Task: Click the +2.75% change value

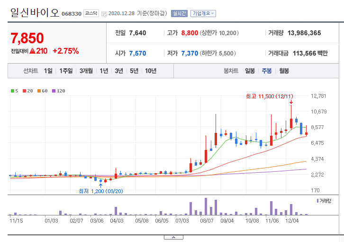Action: (65, 51)
